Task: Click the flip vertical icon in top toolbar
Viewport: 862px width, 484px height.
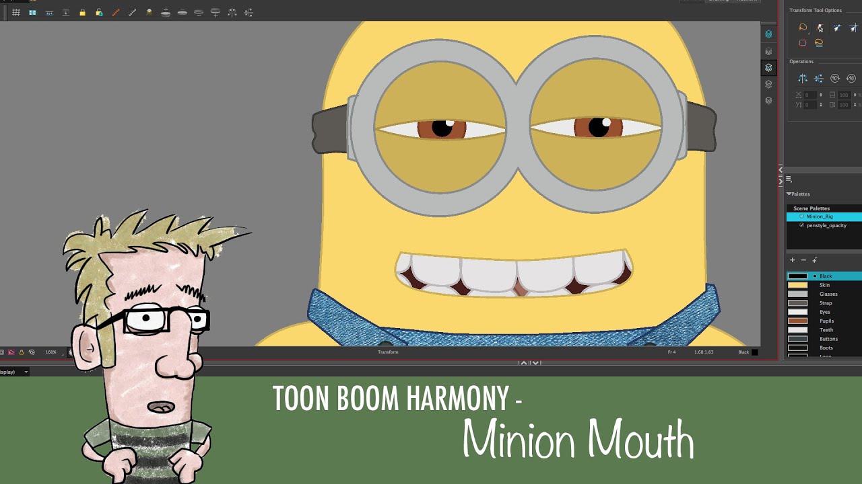Action: click(248, 13)
